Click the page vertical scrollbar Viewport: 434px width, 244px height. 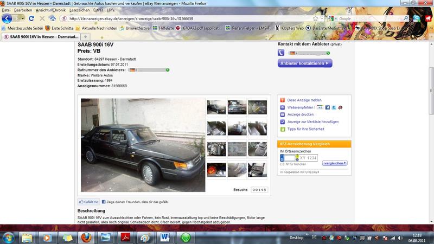click(431, 91)
